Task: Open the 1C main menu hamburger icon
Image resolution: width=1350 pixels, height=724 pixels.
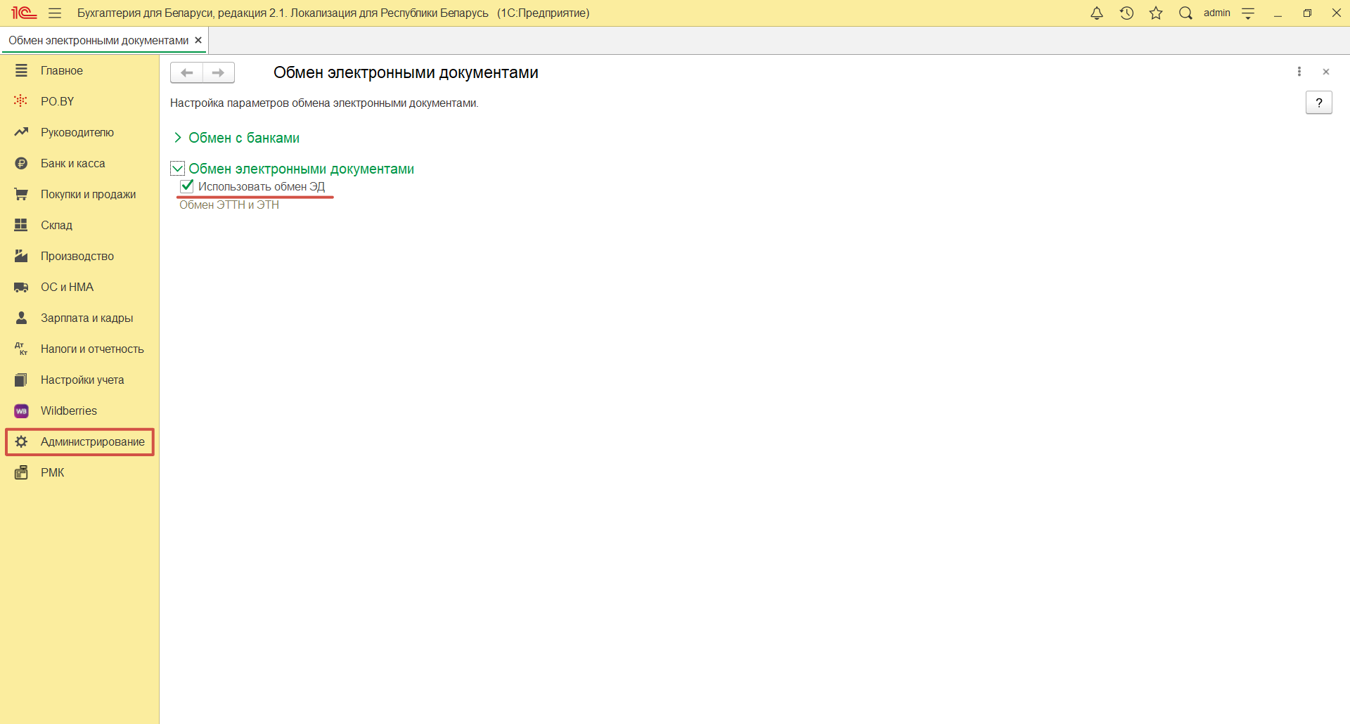Action: pyautogui.click(x=55, y=13)
